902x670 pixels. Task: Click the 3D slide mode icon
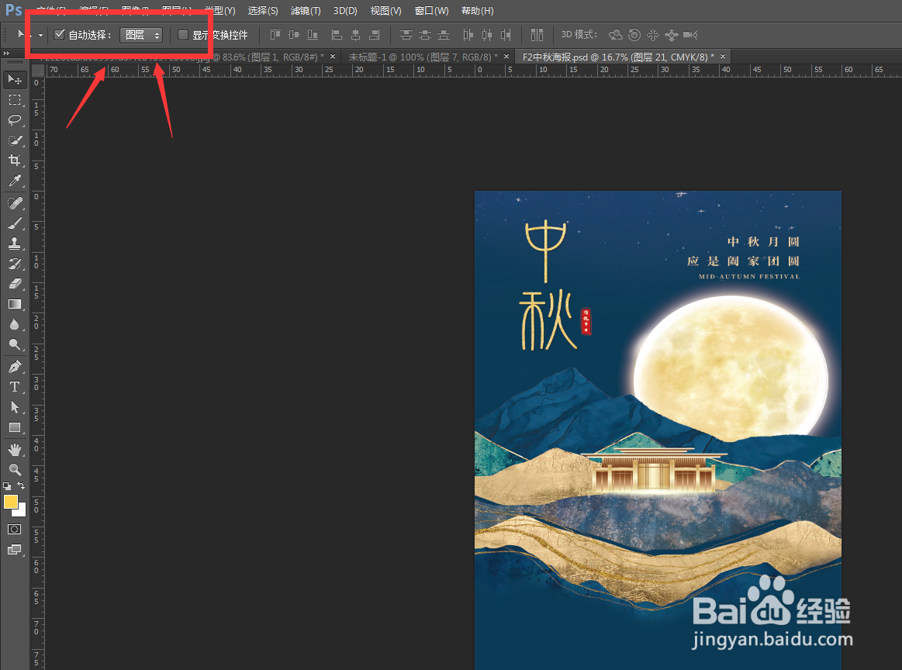(x=672, y=35)
